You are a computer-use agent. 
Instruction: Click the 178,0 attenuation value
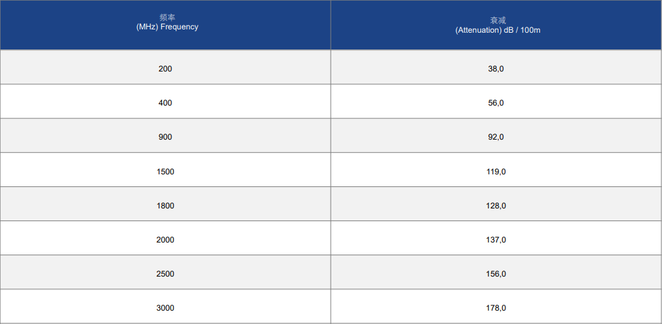tap(496, 308)
